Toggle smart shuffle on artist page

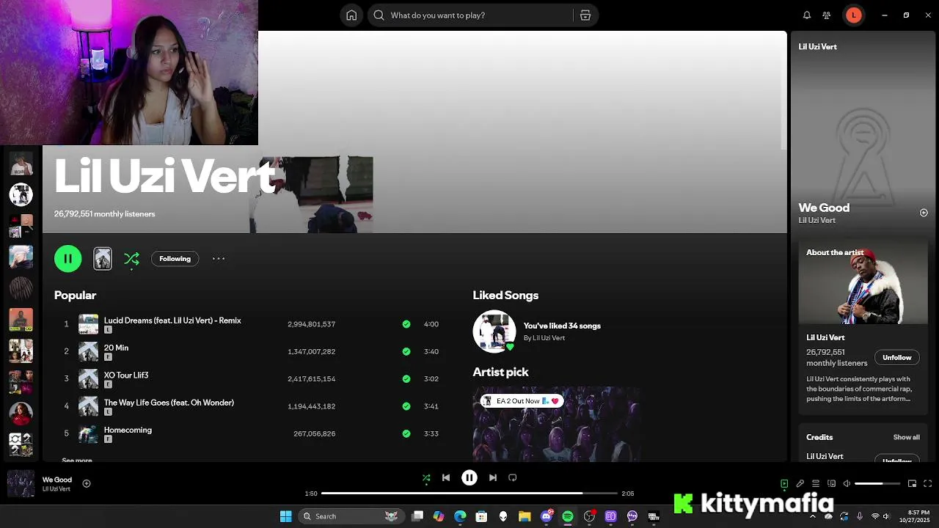131,259
